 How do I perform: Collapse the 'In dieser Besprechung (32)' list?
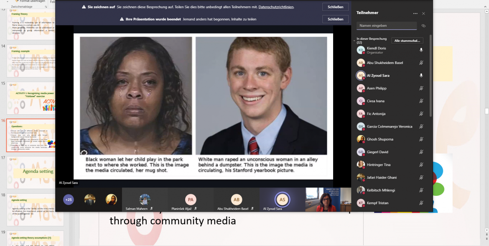click(354, 41)
